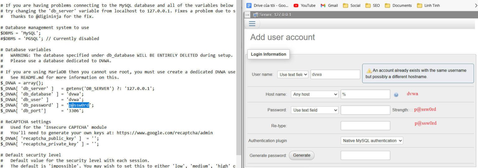
Task: Expand the Host name 'Any host' dropdown
Action: (x=315, y=94)
